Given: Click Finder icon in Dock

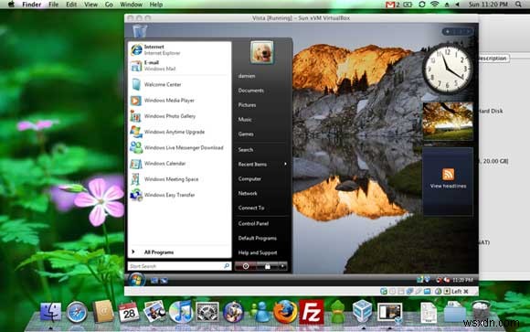Looking at the screenshot, I should tap(50, 312).
